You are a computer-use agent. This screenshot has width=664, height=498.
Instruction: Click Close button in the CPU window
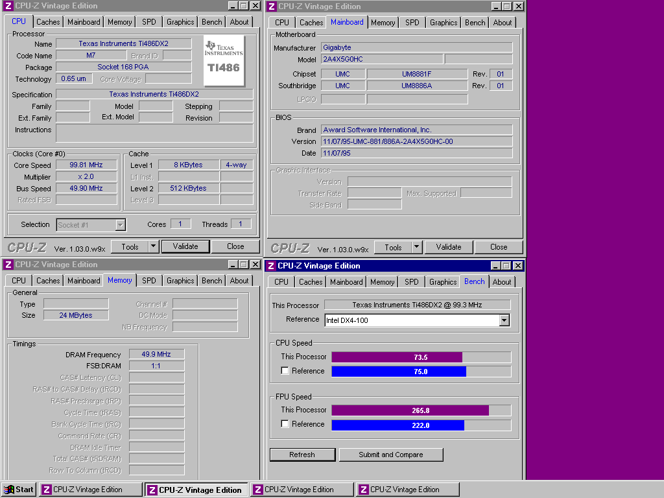[x=235, y=246]
